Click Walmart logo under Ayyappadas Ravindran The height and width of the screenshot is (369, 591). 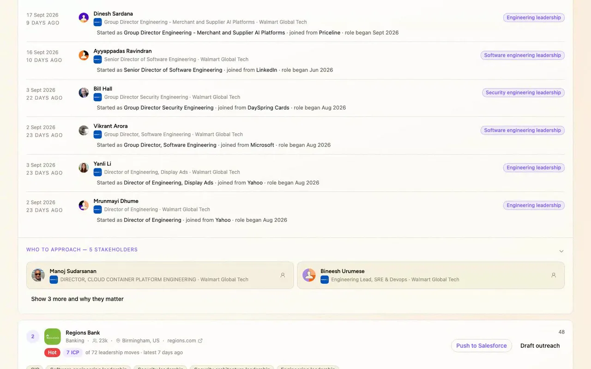click(x=97, y=60)
